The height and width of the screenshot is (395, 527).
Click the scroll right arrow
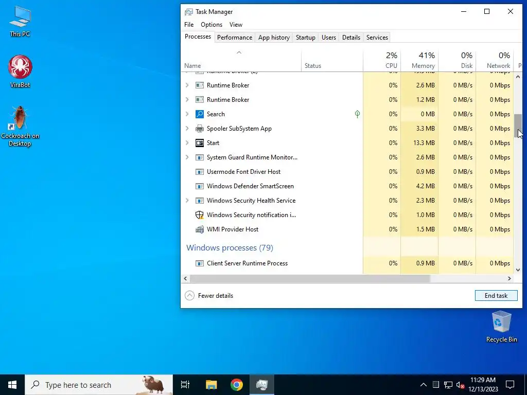(x=510, y=278)
